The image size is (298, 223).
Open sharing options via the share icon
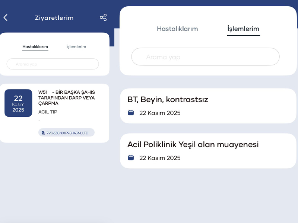(103, 17)
